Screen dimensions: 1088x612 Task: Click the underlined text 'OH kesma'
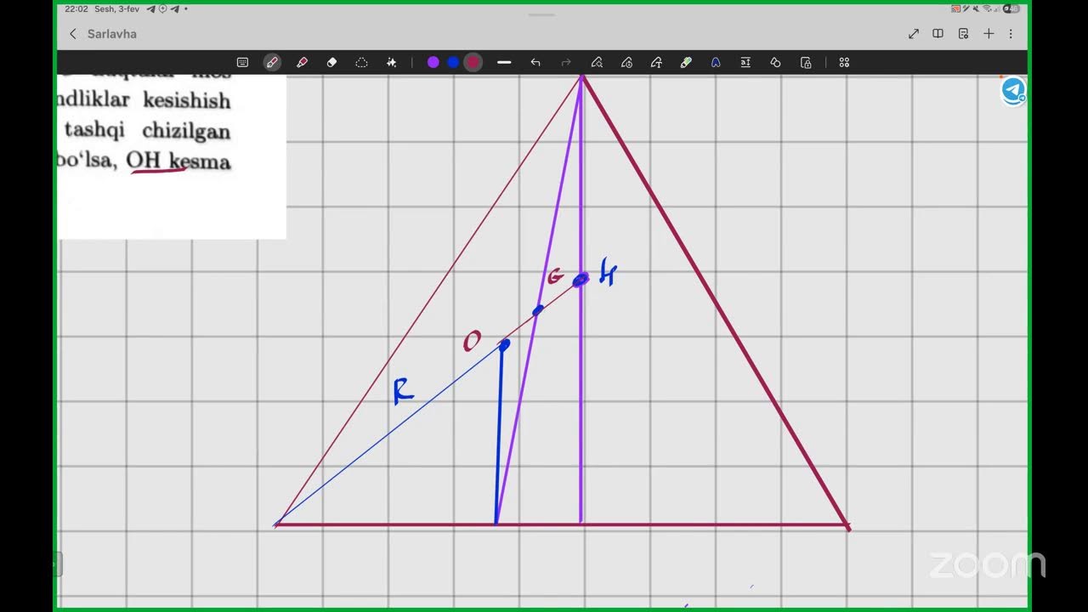click(178, 161)
